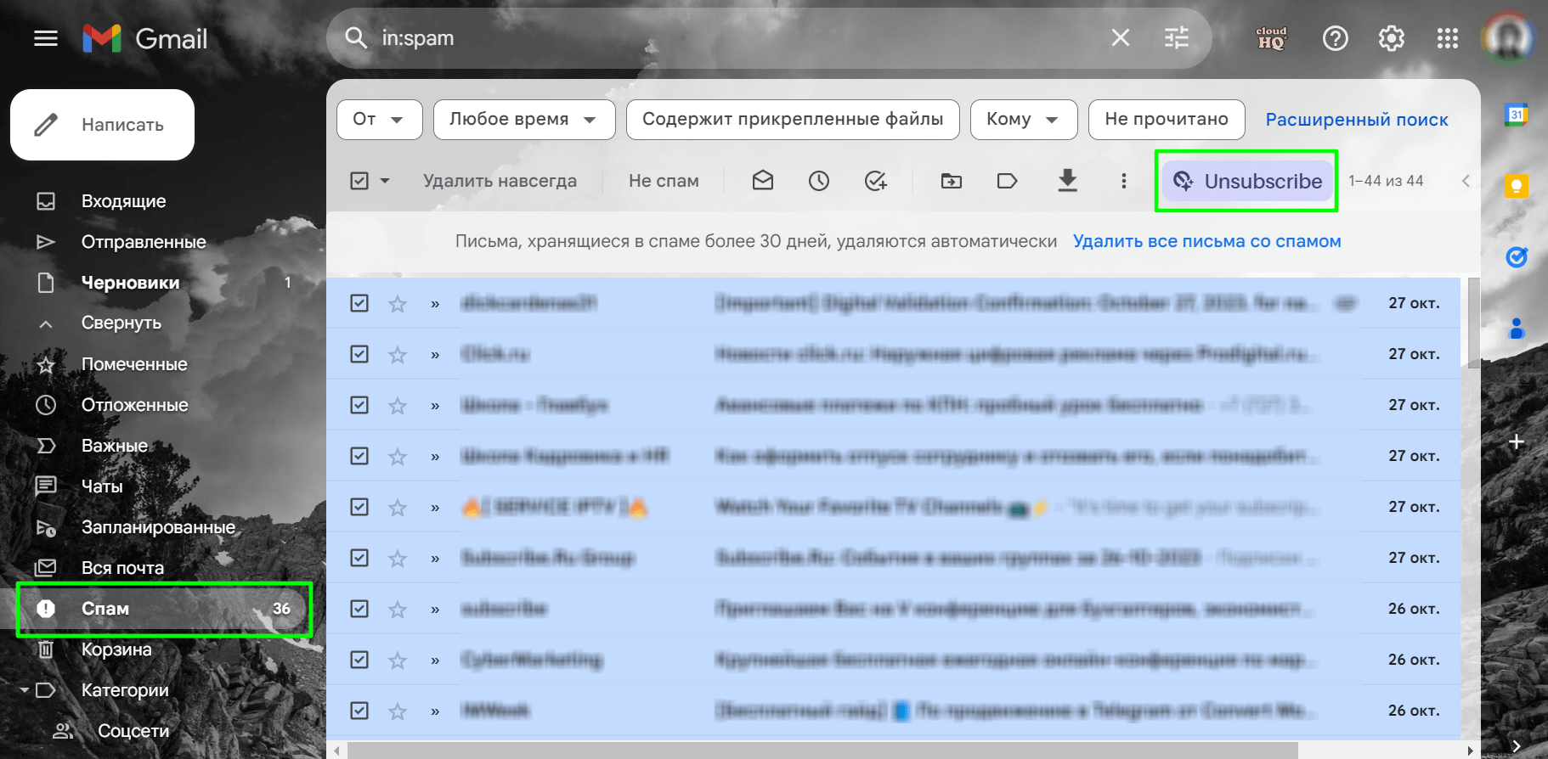Open the Входящие folder

point(124,201)
